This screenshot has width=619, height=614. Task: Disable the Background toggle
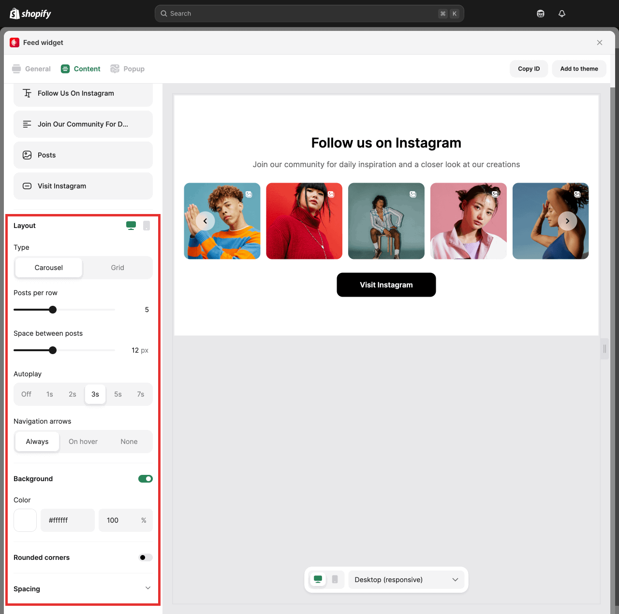145,479
